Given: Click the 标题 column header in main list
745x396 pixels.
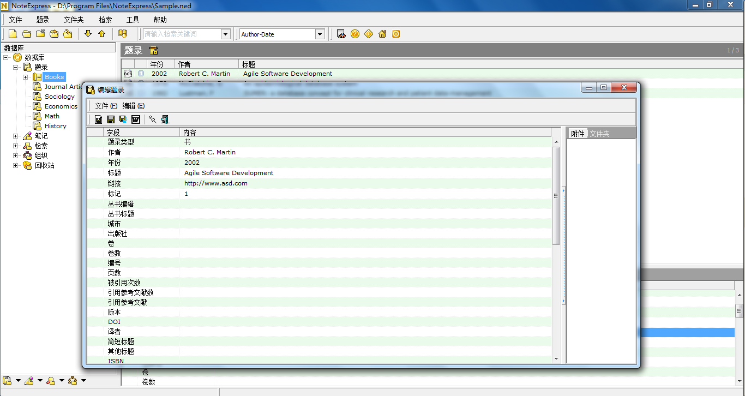Looking at the screenshot, I should (491, 64).
